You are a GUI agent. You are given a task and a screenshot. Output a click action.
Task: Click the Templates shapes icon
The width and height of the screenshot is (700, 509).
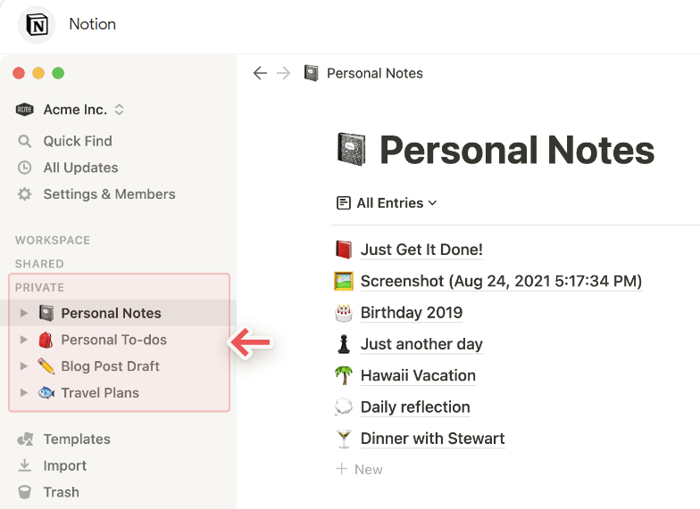tap(25, 439)
